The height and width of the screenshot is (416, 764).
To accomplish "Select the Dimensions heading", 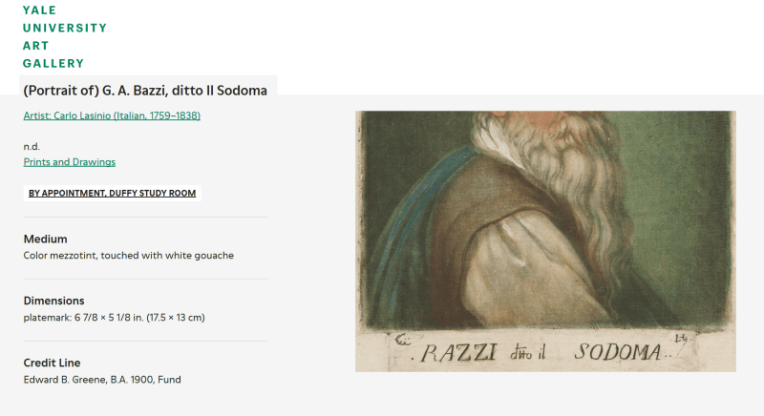I will click(53, 301).
